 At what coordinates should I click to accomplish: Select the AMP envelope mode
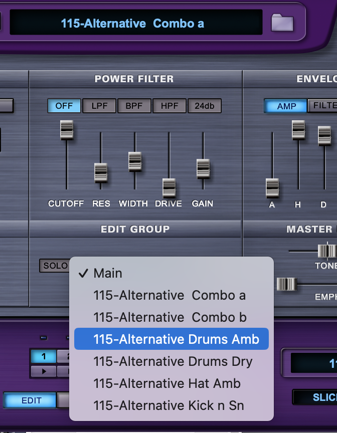point(286,106)
